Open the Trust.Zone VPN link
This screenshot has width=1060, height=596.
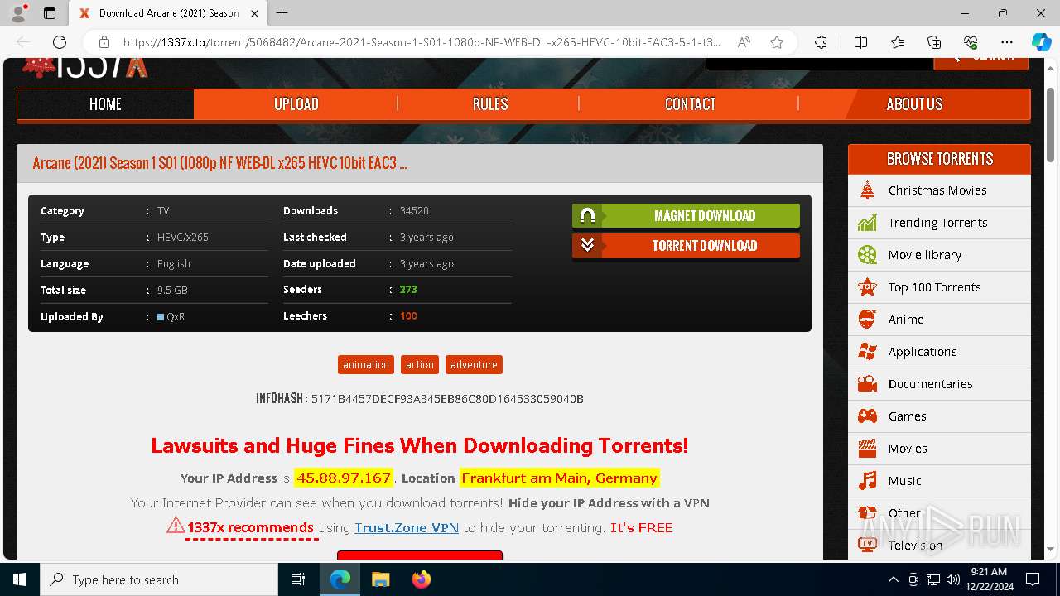[407, 527]
